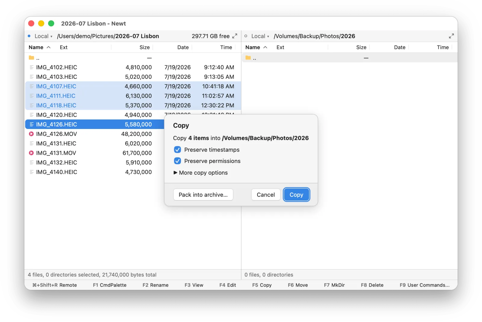Image resolution: width=482 pixels, height=322 pixels.
Task: Click the left panel's active radio dot
Action: pos(29,36)
